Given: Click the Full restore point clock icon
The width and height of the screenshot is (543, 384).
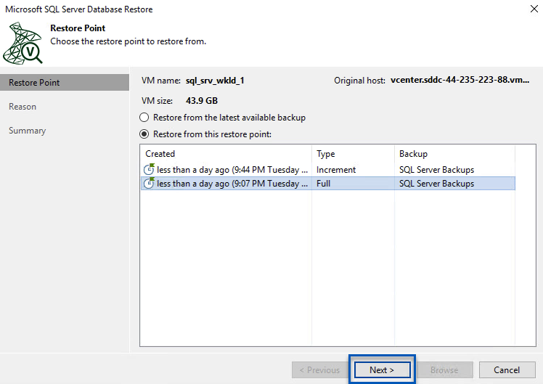Looking at the screenshot, I should (150, 184).
